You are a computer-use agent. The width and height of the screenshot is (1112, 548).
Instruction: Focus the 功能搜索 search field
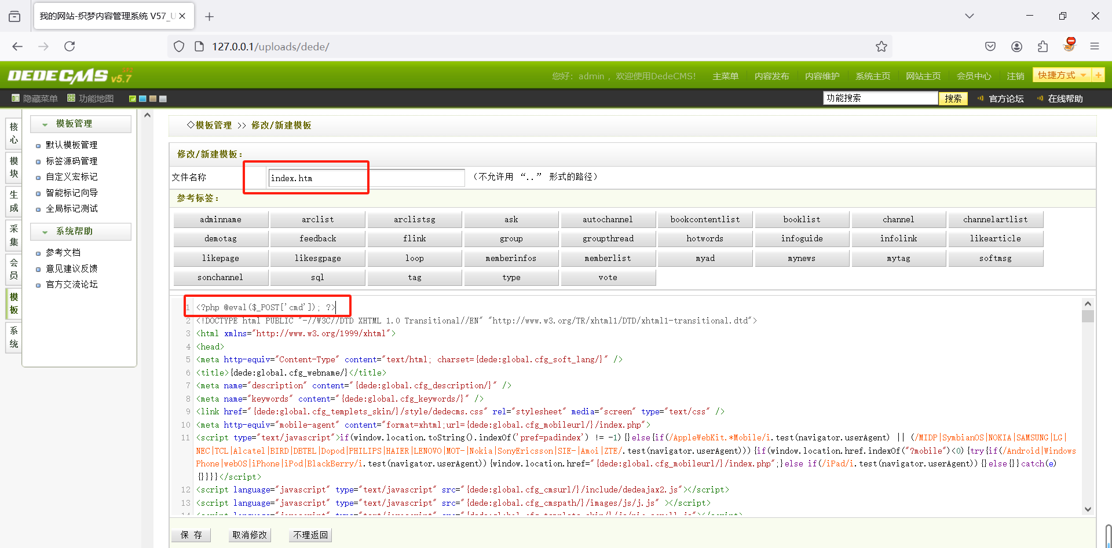click(x=880, y=98)
